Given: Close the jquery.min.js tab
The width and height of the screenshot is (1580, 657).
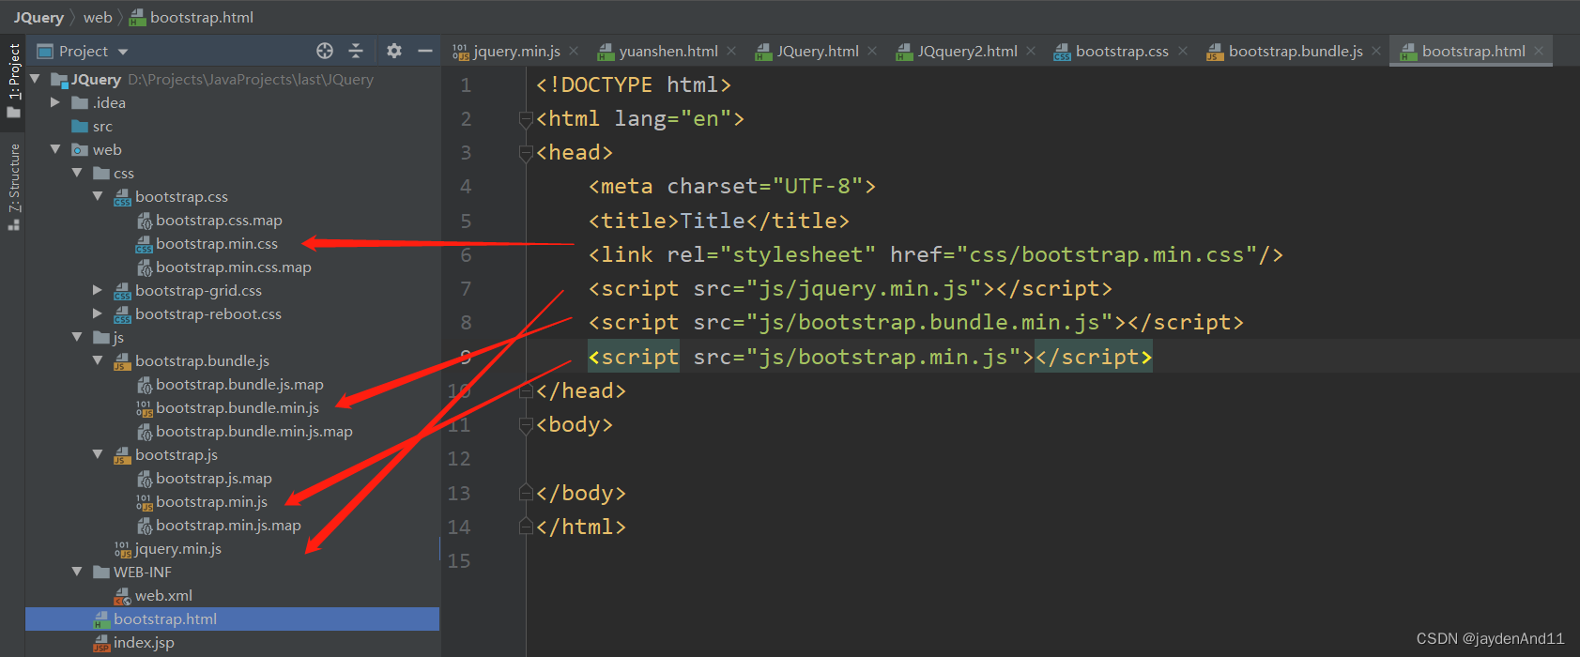Looking at the screenshot, I should (x=574, y=51).
